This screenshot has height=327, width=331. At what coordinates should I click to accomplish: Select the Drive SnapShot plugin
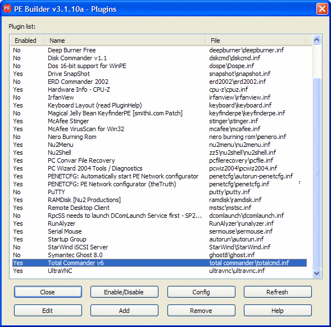tap(160, 74)
